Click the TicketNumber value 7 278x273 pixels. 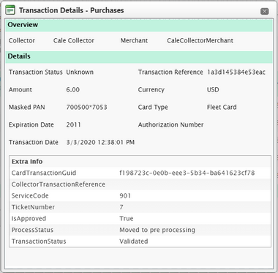click(x=121, y=207)
